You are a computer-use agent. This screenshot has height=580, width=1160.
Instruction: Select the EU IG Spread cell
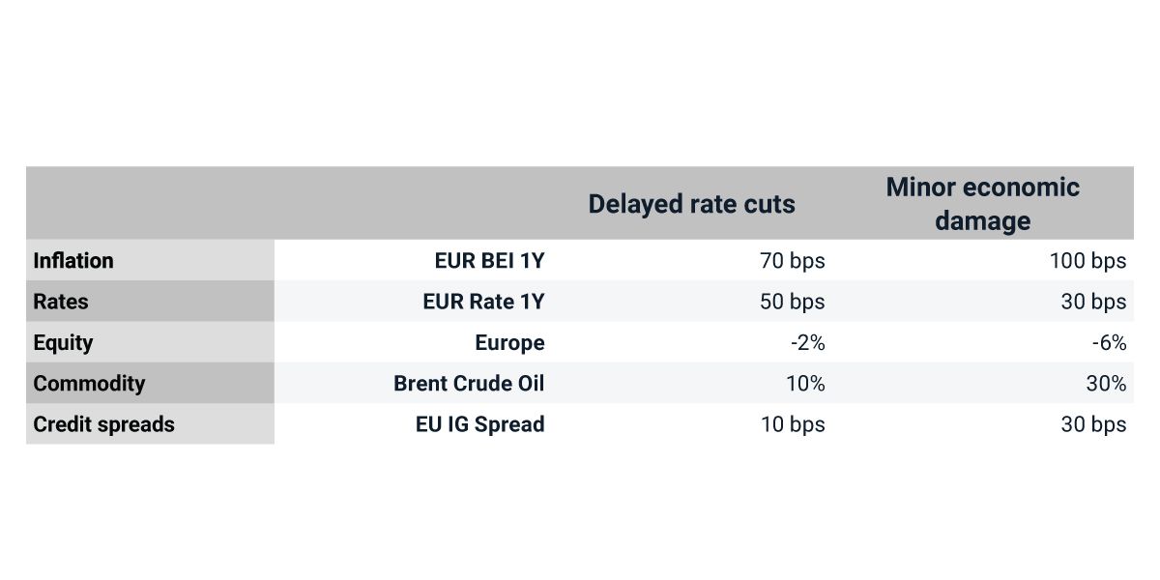[x=479, y=424]
